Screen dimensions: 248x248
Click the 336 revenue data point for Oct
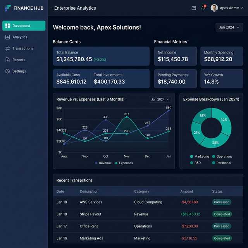[x=106, y=120]
